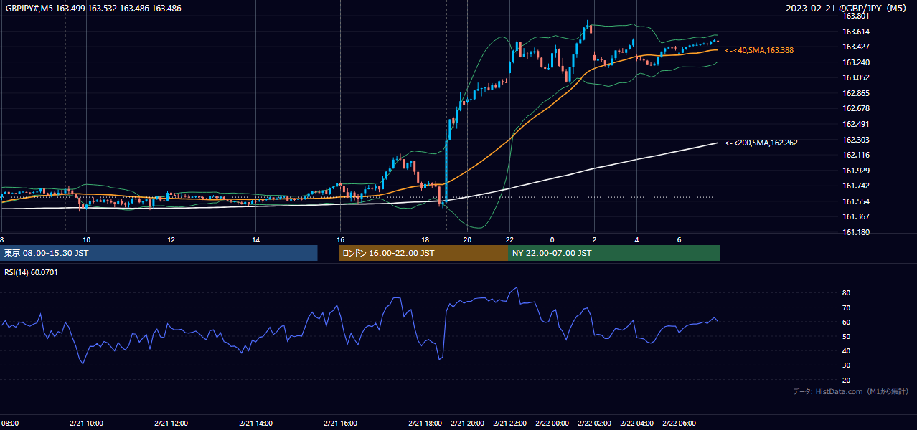
Task: Click the chart title 2023-02-21 のGBP/JPY (M5)
Action: tap(846, 9)
